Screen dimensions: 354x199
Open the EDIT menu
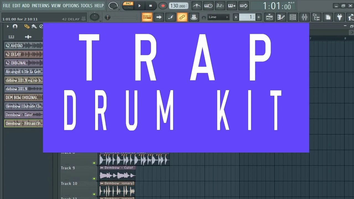pos(17,6)
